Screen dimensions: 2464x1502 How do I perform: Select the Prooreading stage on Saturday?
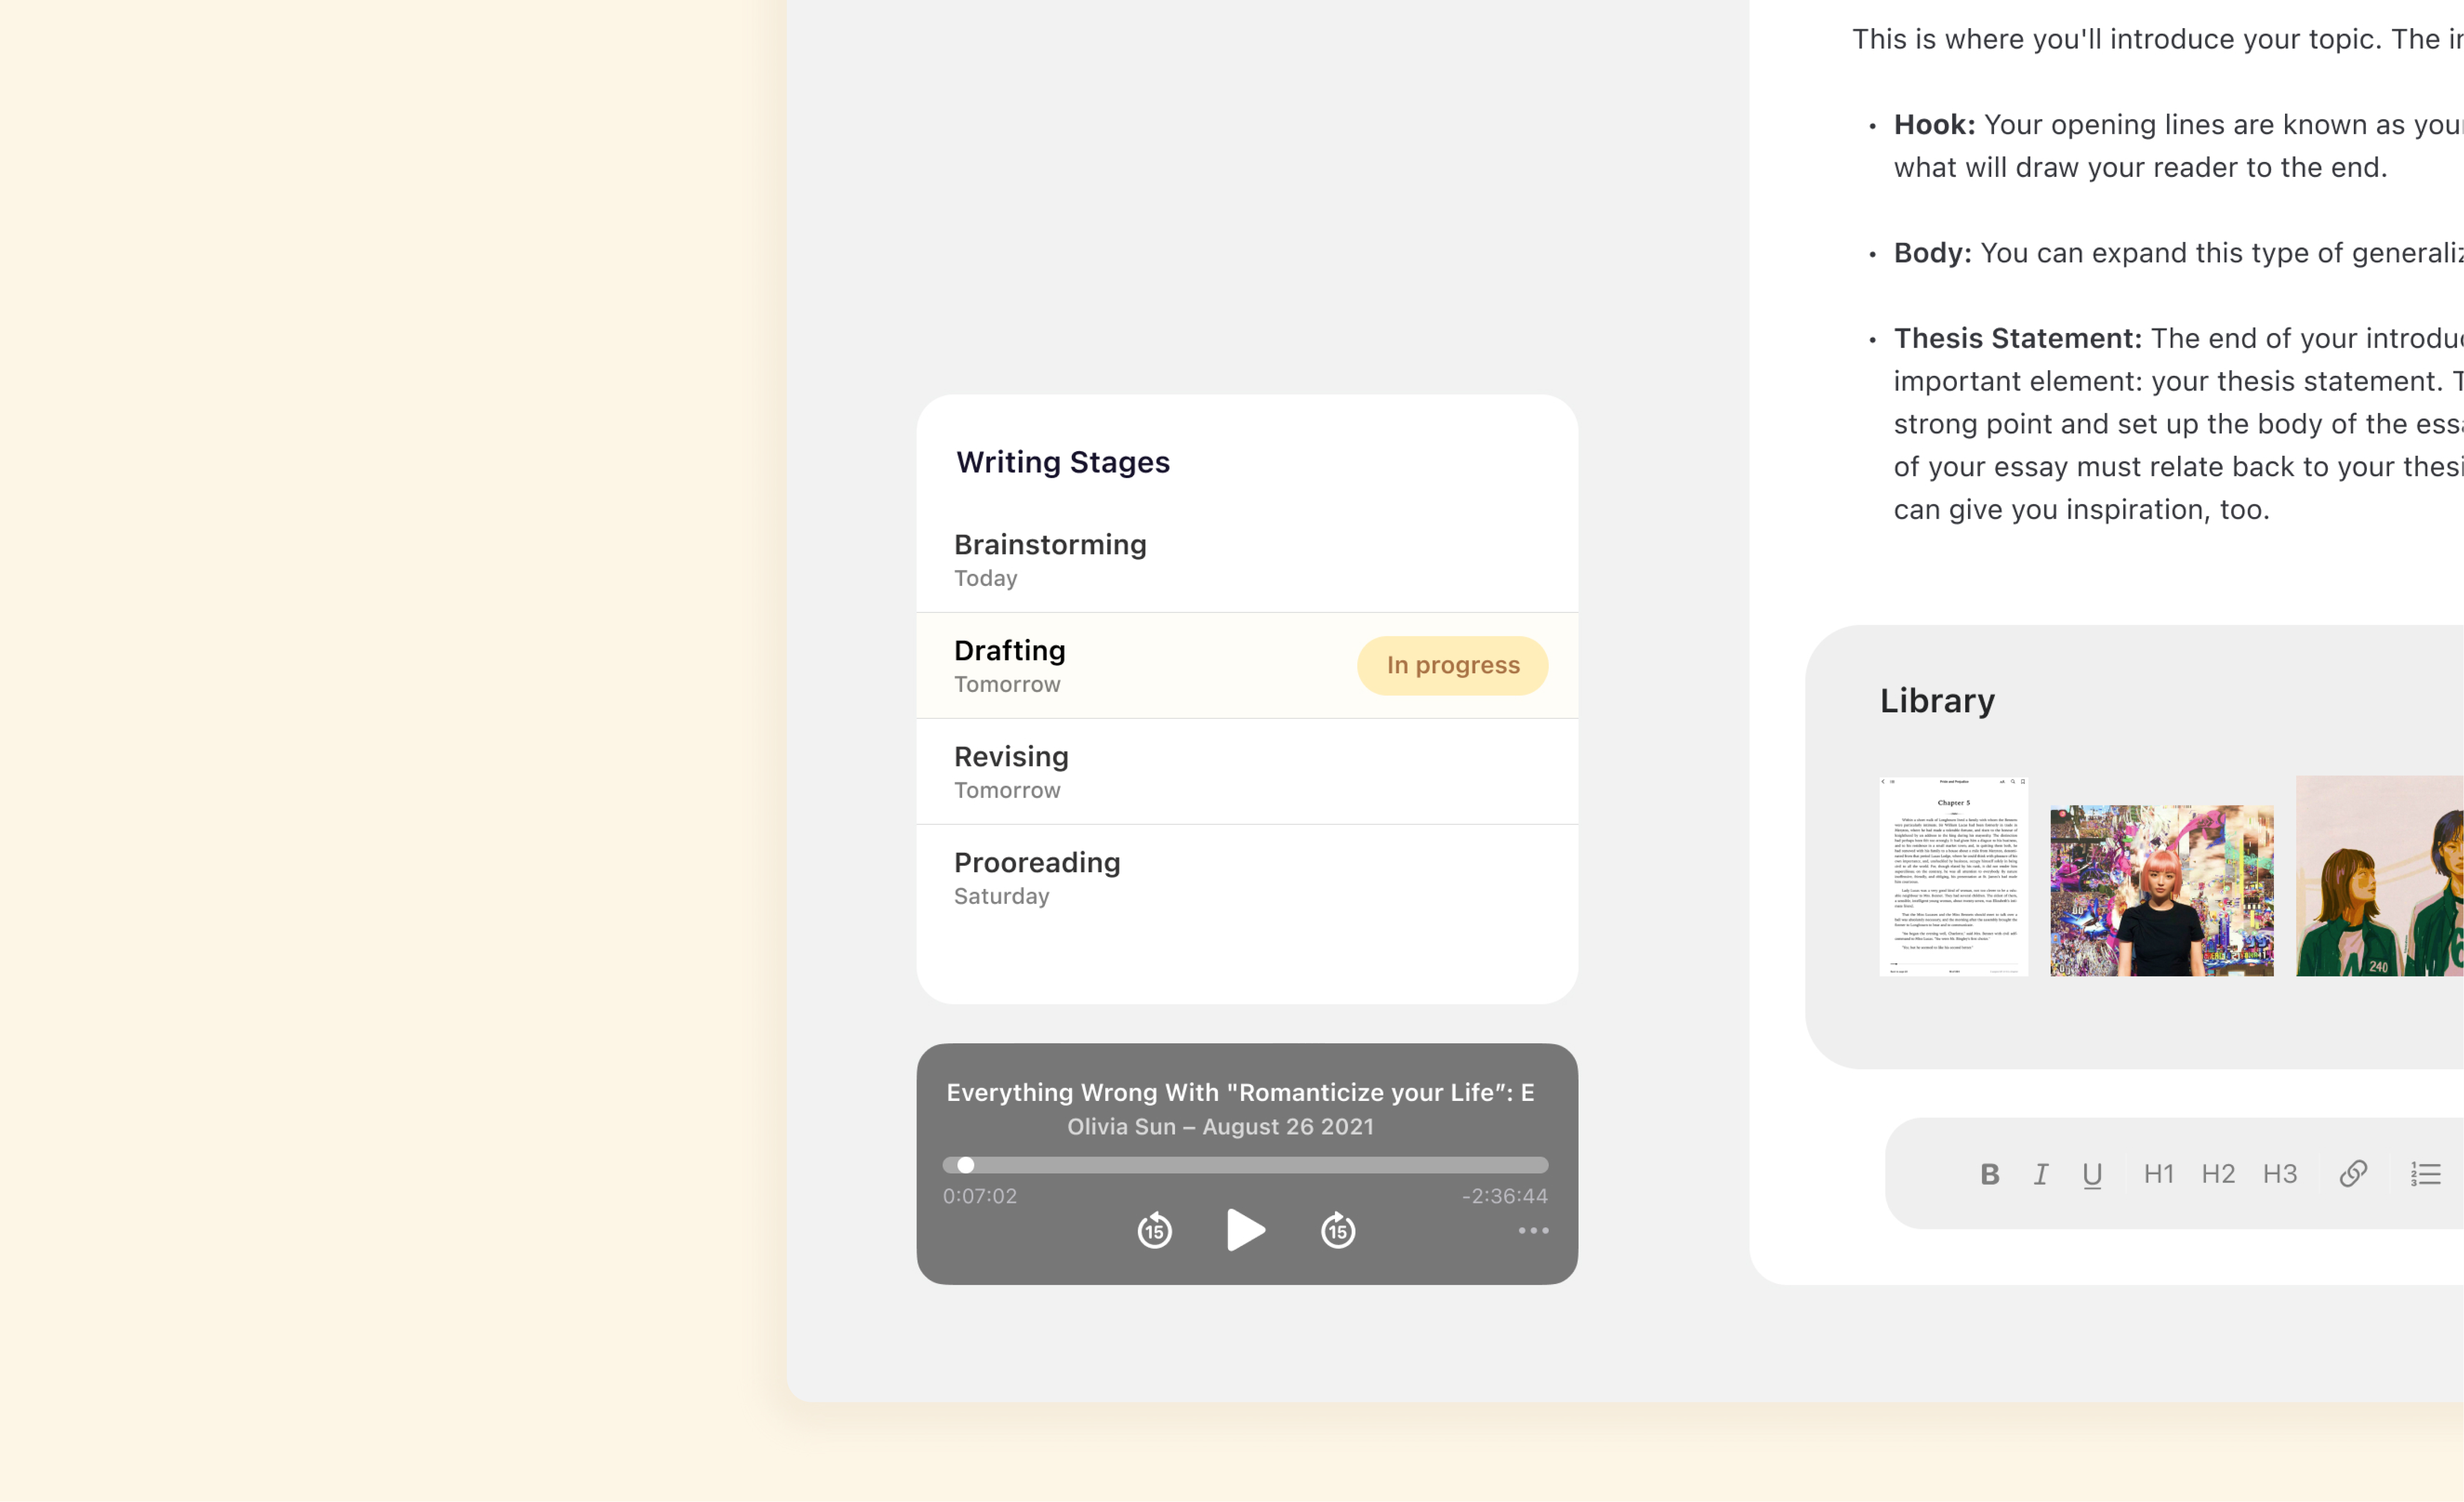click(1037, 863)
